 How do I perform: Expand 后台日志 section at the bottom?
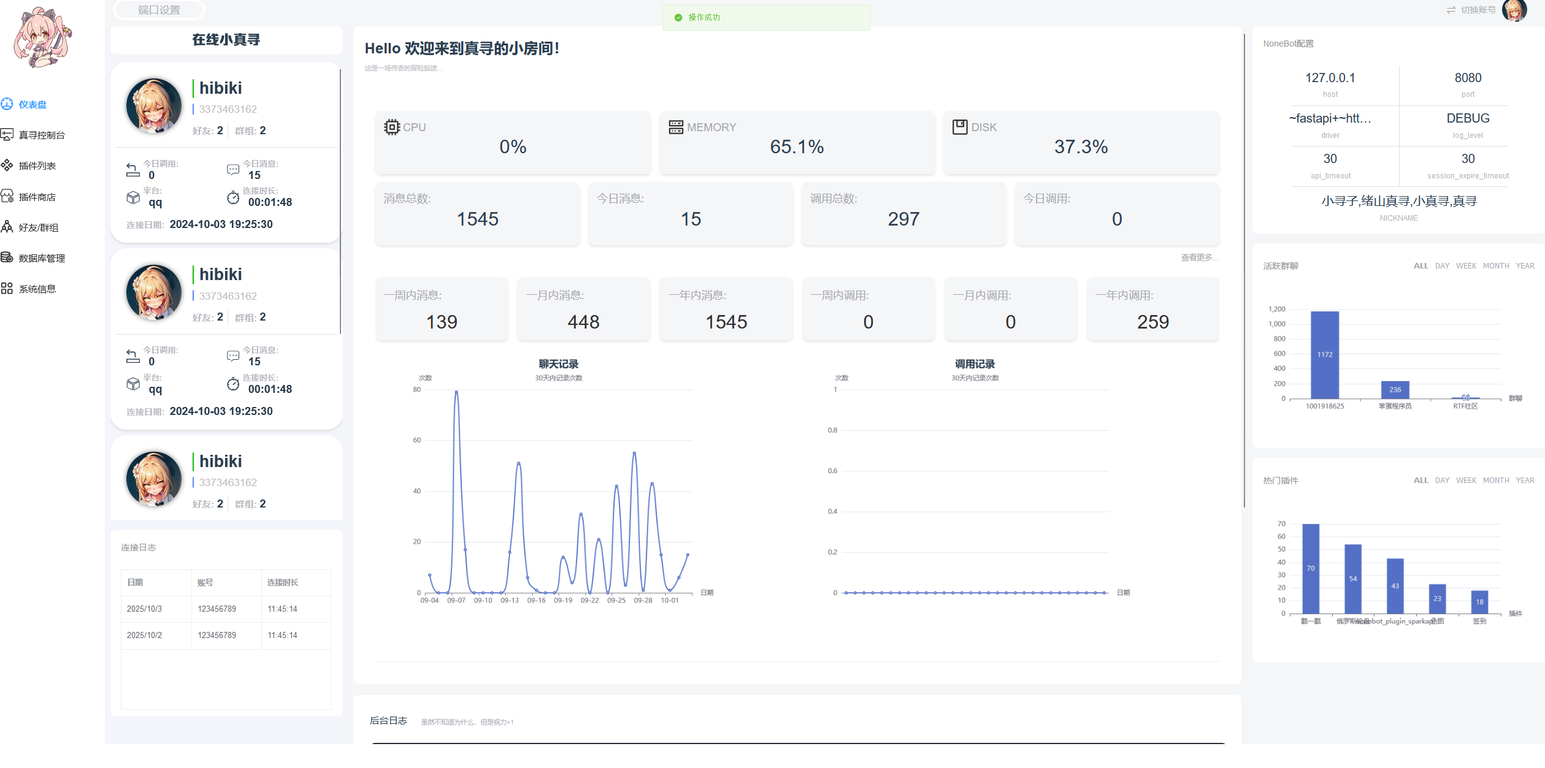click(388, 721)
